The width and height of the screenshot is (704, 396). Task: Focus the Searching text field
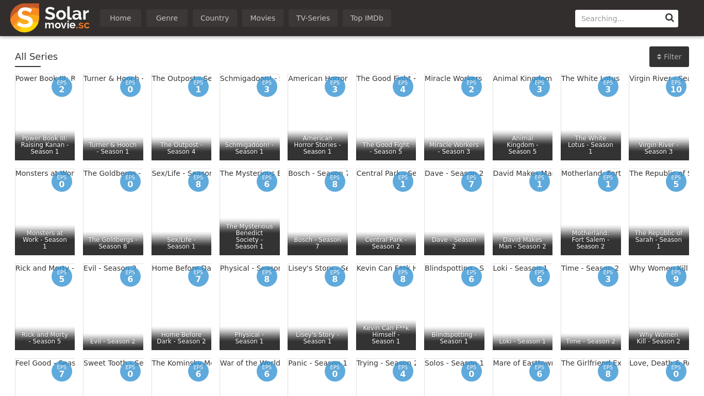click(x=619, y=19)
